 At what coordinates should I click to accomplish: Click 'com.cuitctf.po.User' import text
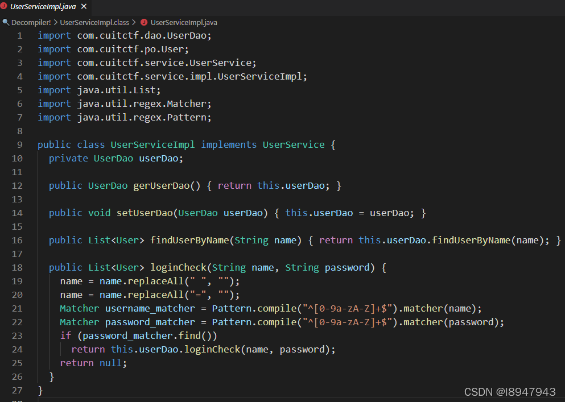(x=130, y=49)
